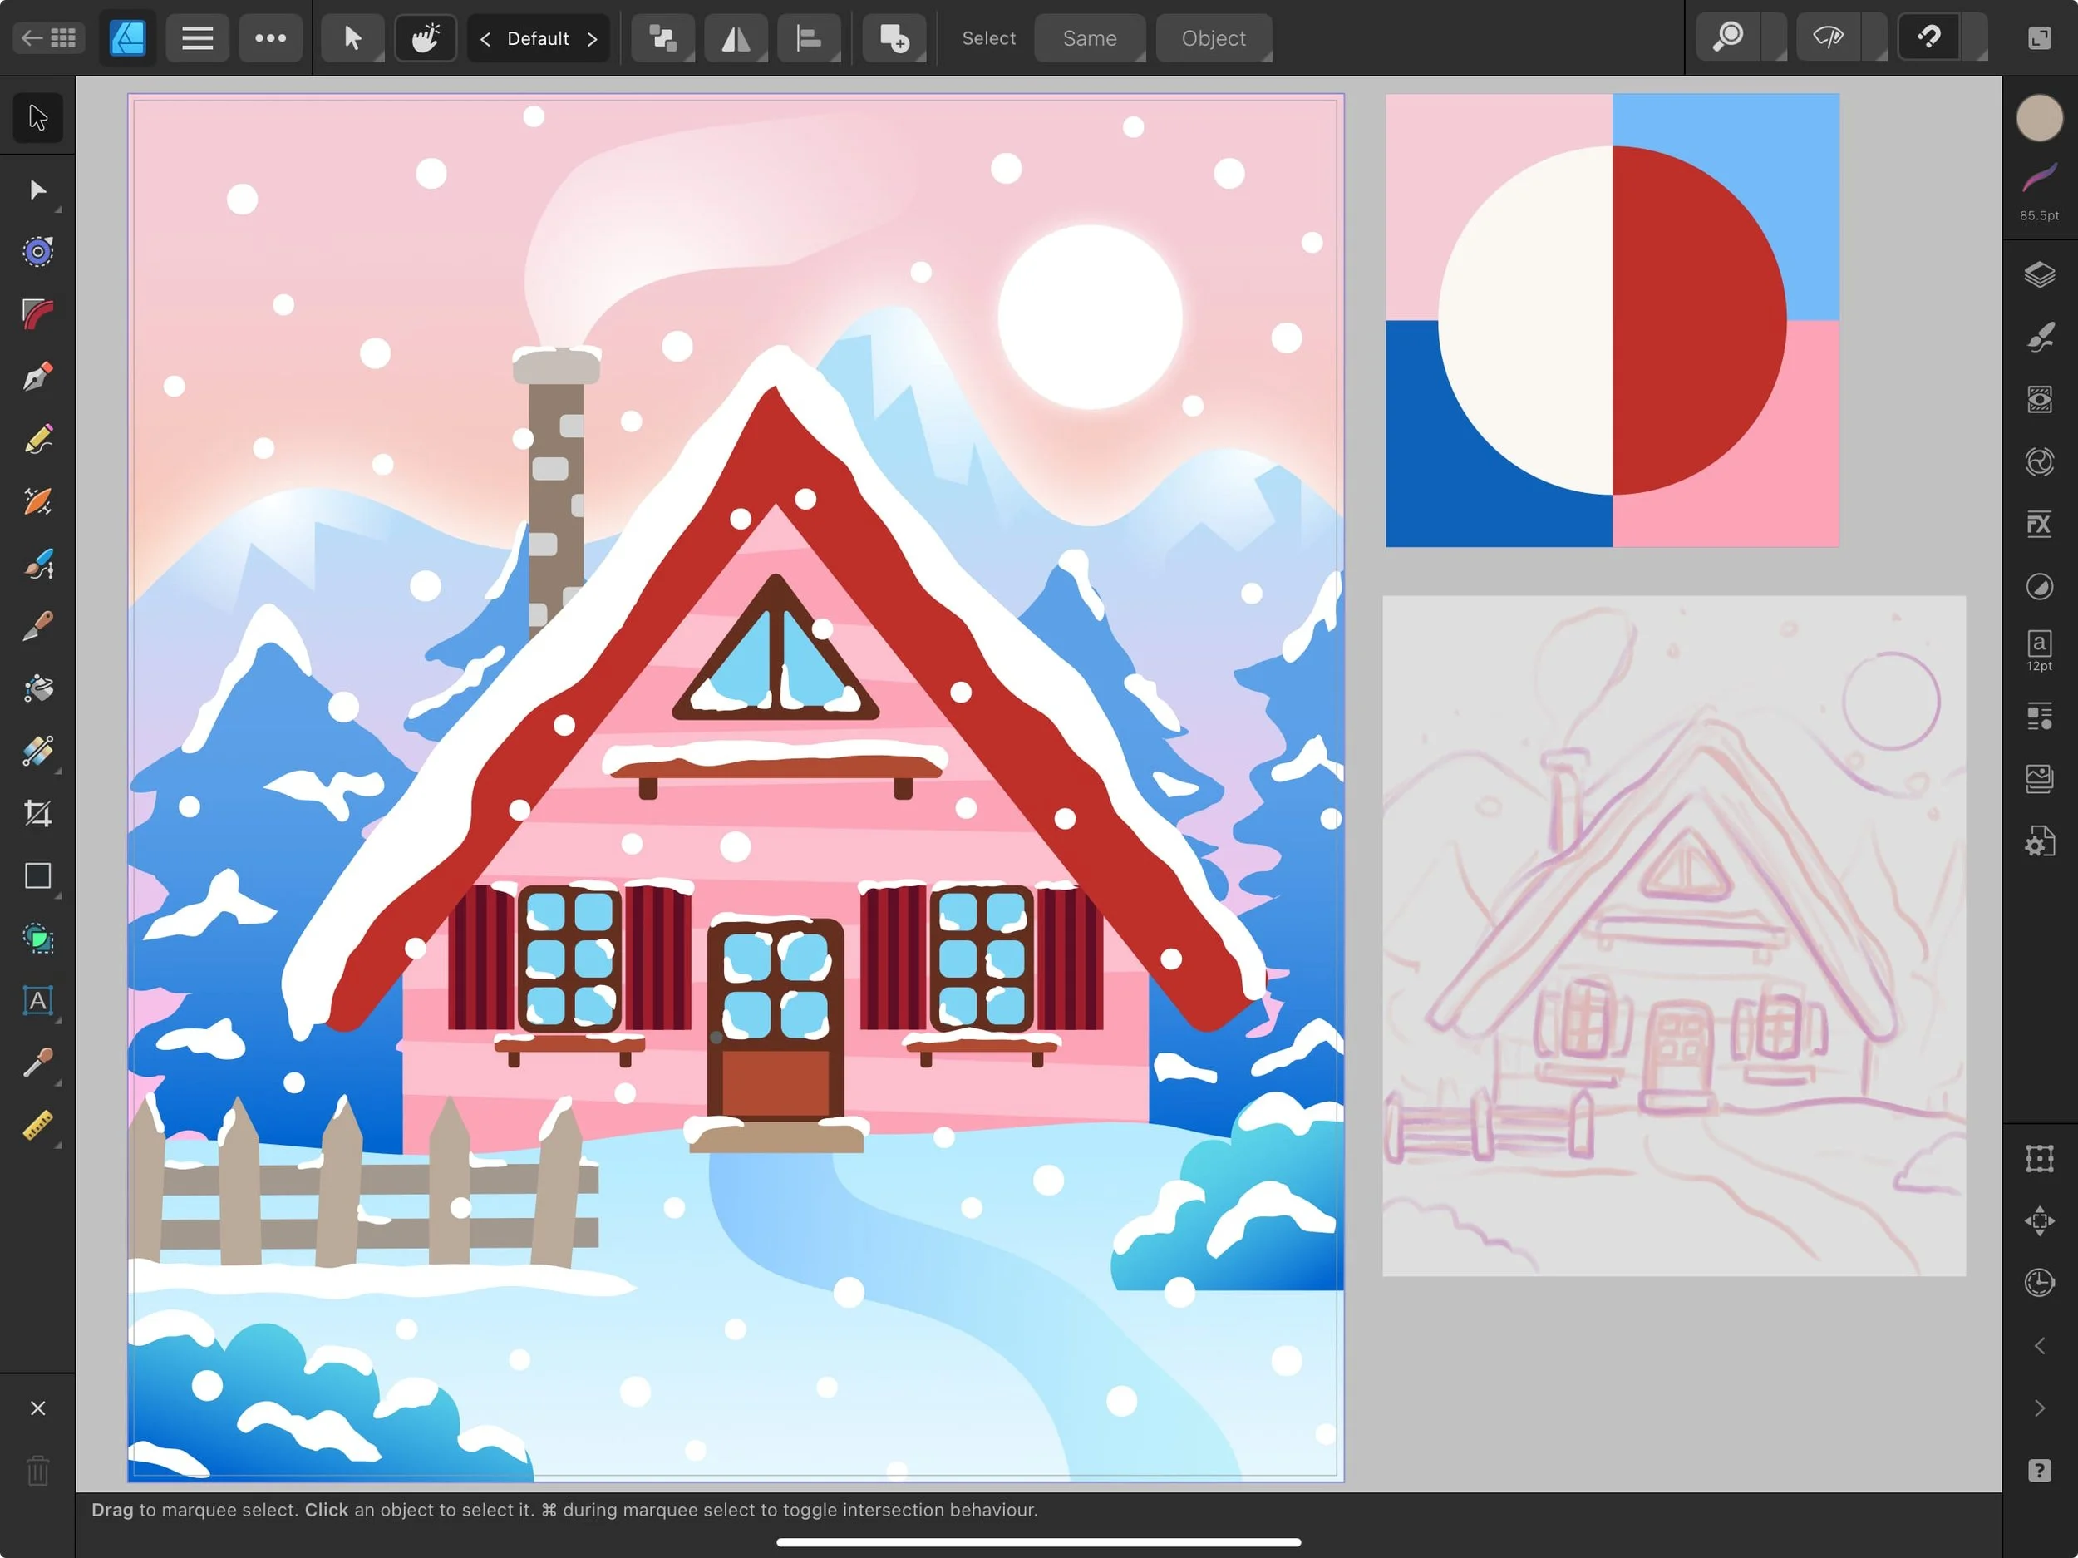This screenshot has width=2078, height=1558.
Task: Expand studio panel left chevron
Action: point(2039,1346)
